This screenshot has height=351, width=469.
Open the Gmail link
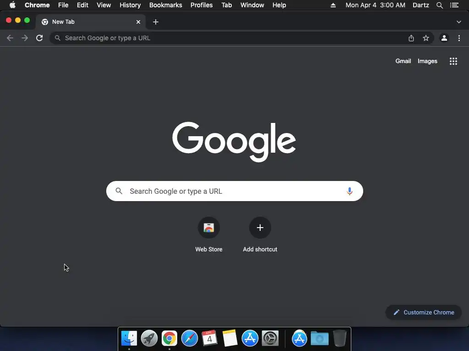tap(403, 61)
